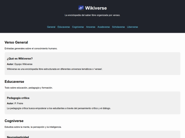Click the ¿Qué es Wikiverse? entry title

click(20, 59)
